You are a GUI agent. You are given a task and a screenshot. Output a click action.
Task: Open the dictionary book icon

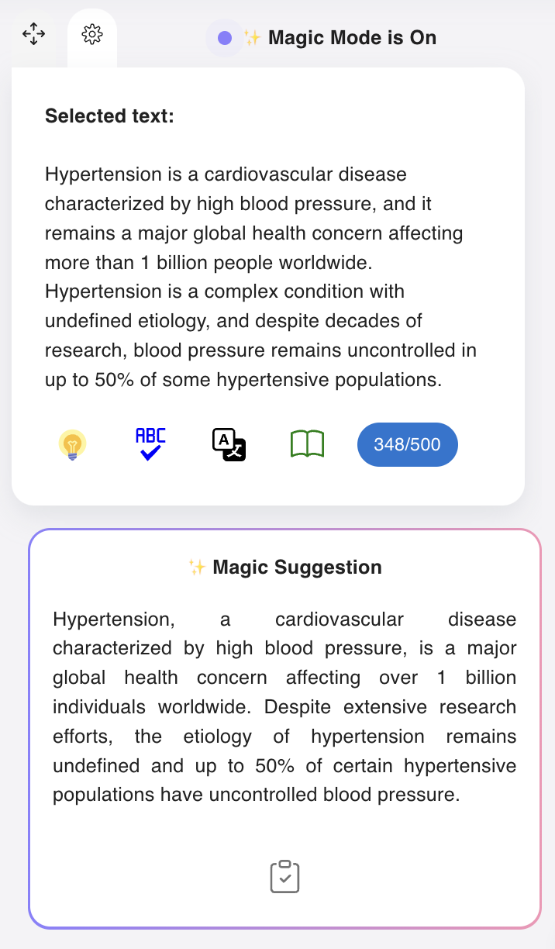307,443
